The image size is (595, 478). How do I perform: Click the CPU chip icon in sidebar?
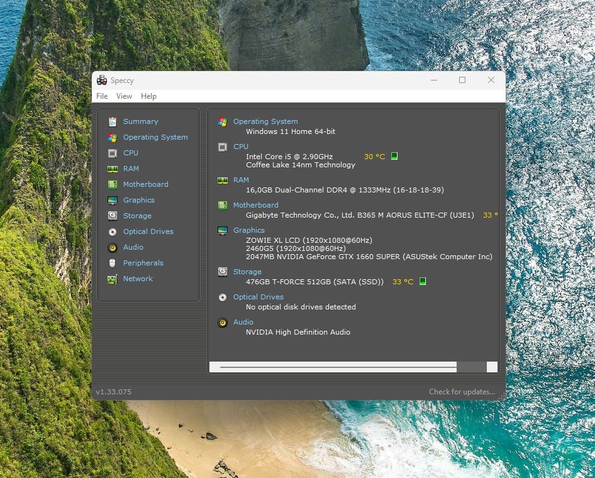pos(113,153)
